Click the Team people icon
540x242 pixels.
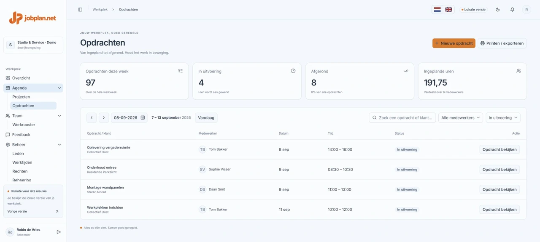pyautogui.click(x=8, y=116)
